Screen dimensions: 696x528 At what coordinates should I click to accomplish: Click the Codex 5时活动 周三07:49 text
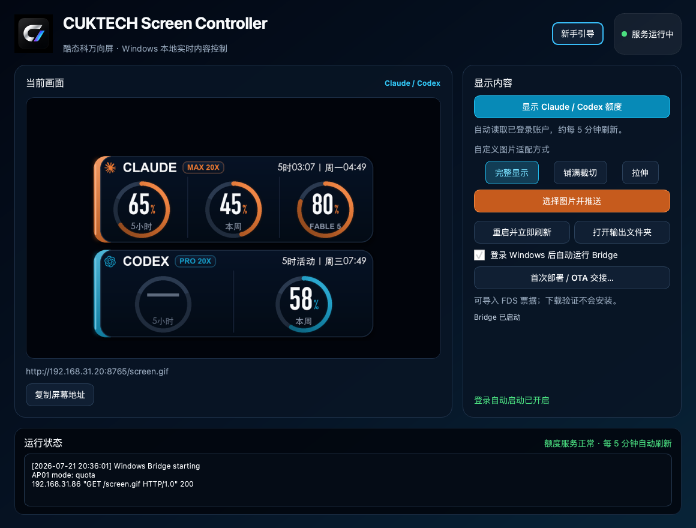pos(324,262)
